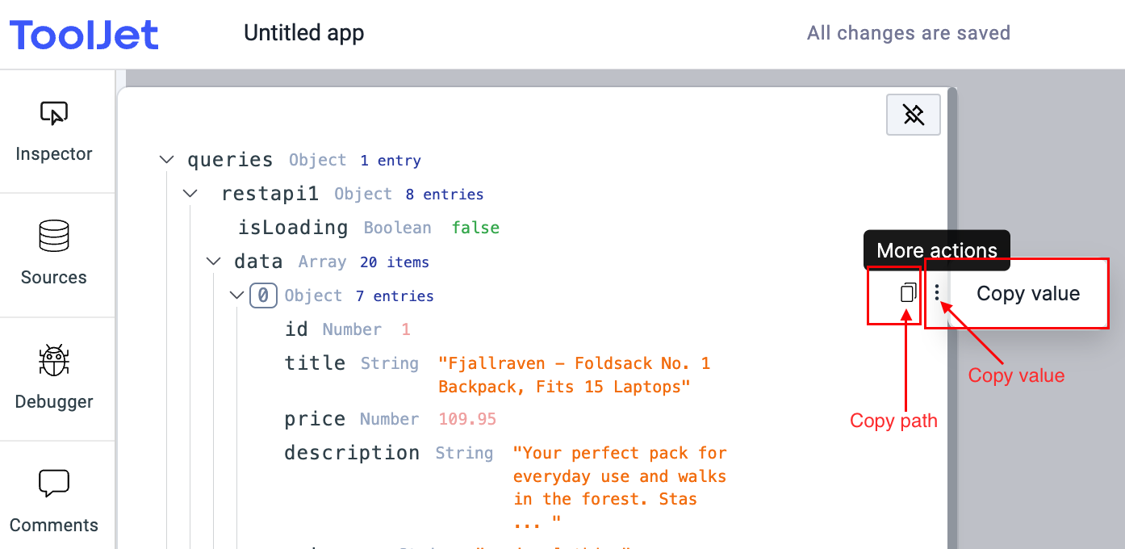Click the Untitled app name field
This screenshot has height=549, width=1125.
coord(303,33)
